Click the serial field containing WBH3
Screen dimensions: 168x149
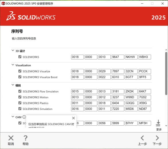click(145, 57)
